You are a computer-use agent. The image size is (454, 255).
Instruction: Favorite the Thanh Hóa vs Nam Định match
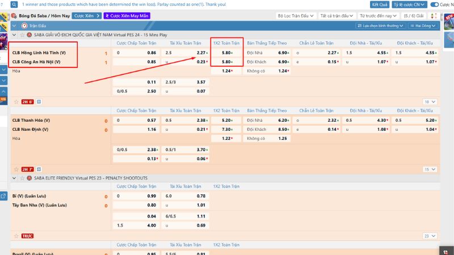coord(15,169)
